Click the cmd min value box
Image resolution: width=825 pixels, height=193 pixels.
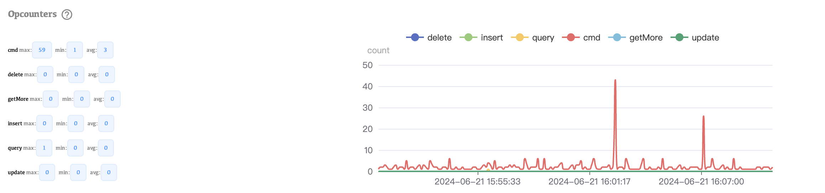point(75,50)
